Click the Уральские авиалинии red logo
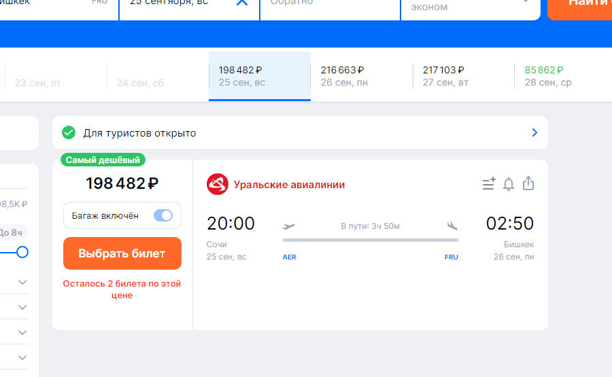 coord(218,184)
